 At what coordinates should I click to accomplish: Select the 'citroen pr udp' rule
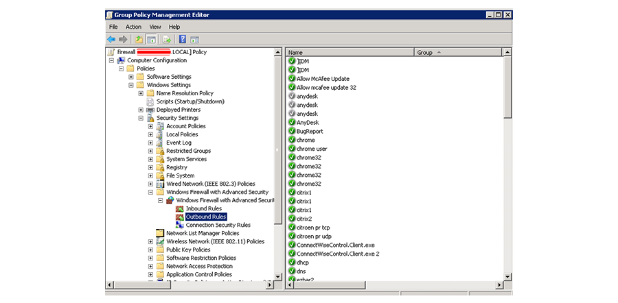click(314, 236)
